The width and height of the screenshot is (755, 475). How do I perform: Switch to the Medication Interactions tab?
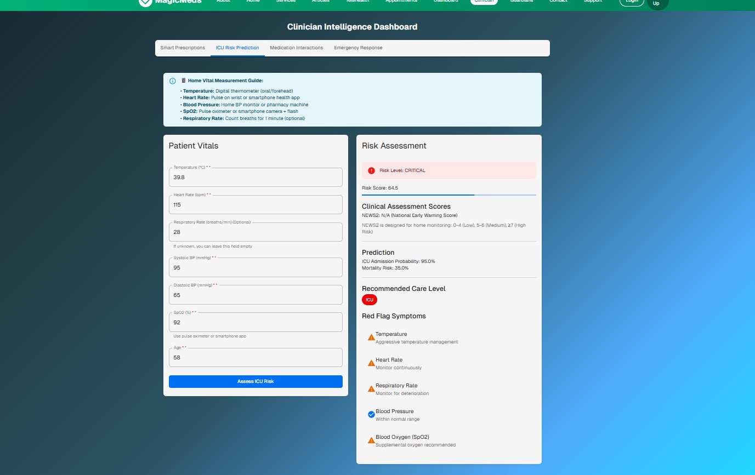point(297,48)
